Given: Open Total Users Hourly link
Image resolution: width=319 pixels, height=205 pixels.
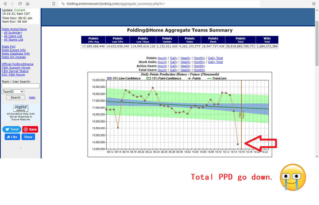Looking at the screenshot, I should click(x=162, y=70).
